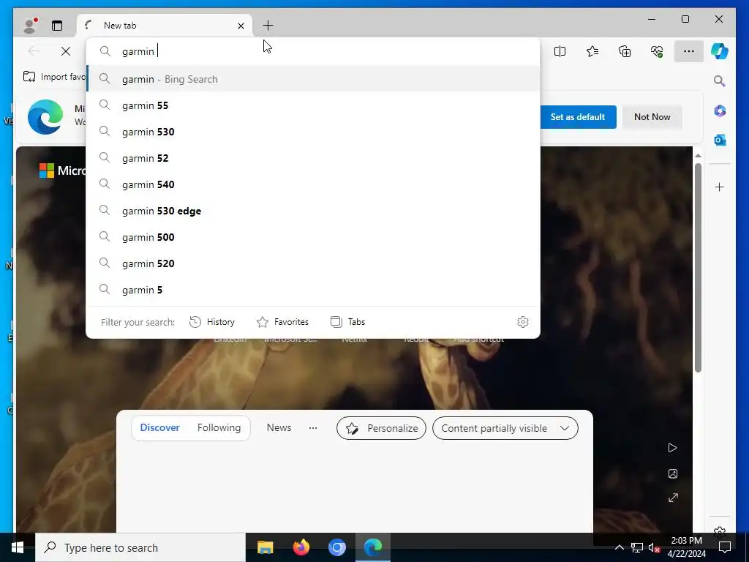Open the network tray icon

pos(637,547)
